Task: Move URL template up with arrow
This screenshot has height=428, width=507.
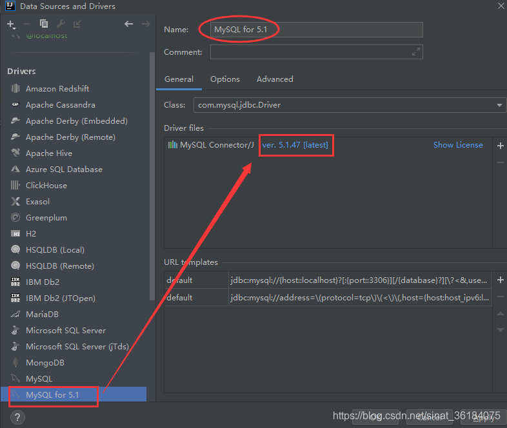Action: 500,313
